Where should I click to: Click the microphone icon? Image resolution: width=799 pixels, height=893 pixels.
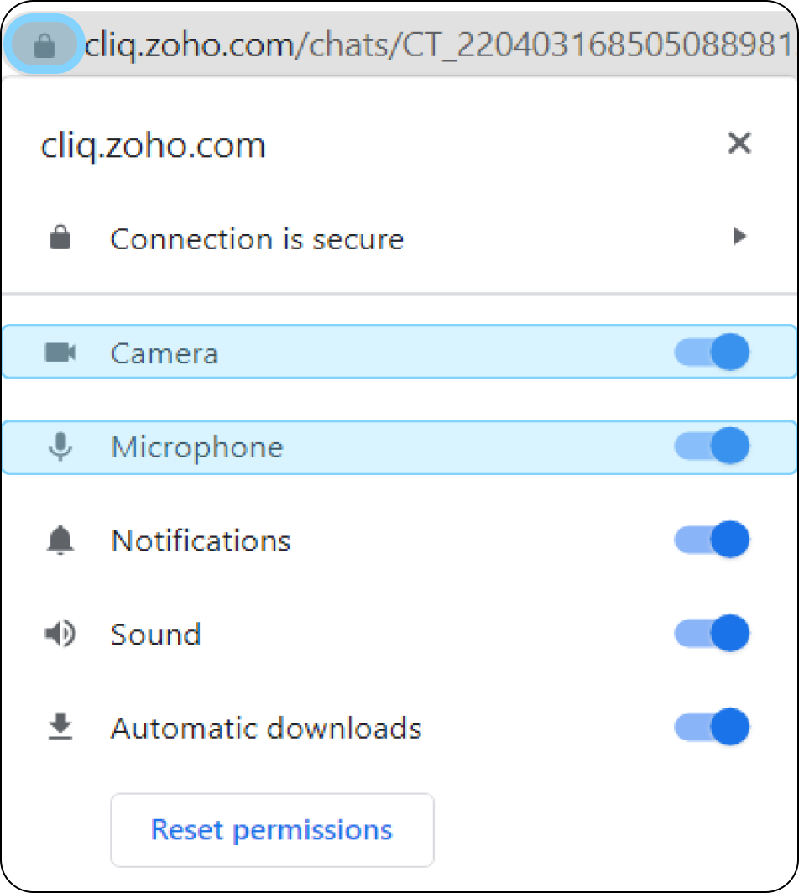pyautogui.click(x=60, y=446)
